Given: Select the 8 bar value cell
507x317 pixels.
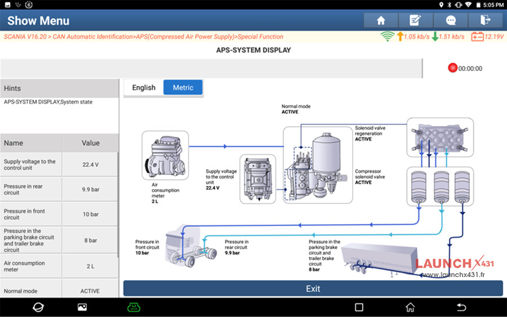Looking at the screenshot, I should [91, 240].
